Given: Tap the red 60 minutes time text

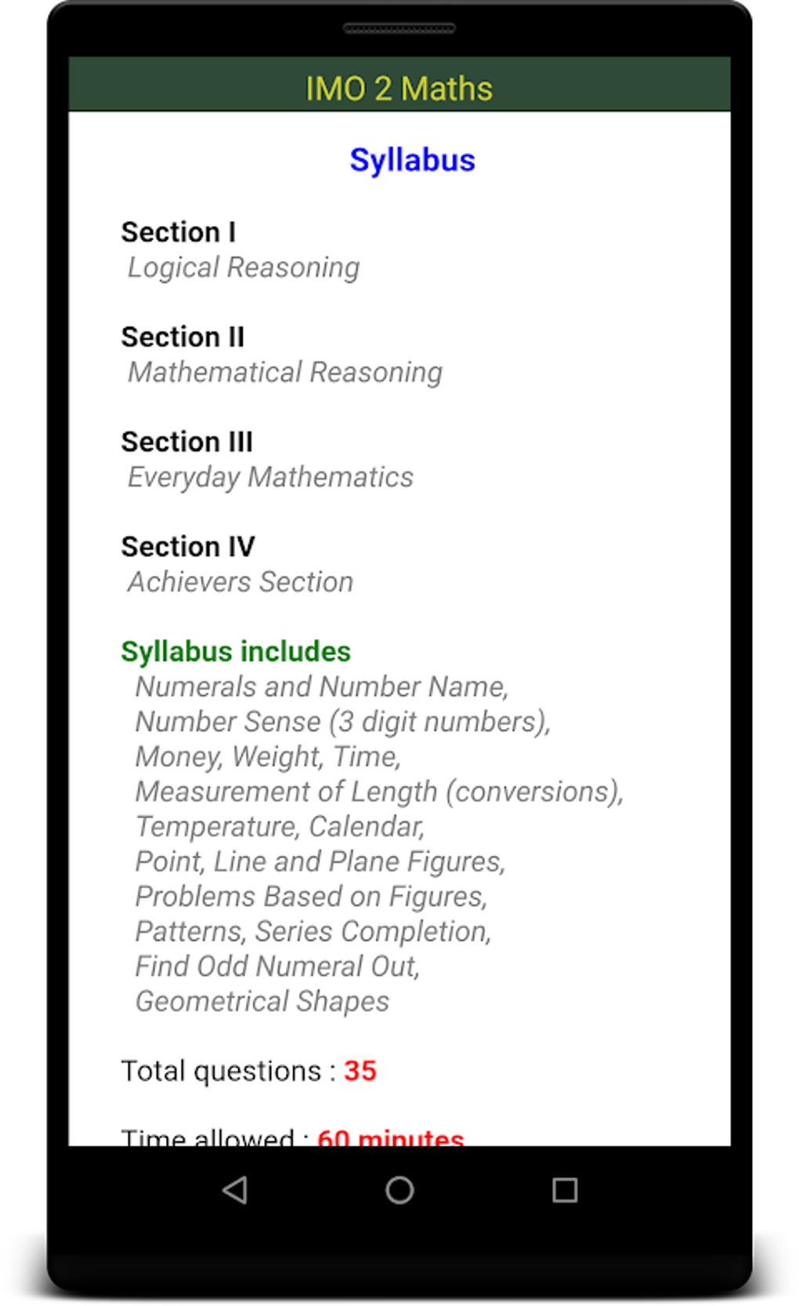Looking at the screenshot, I should [390, 1135].
